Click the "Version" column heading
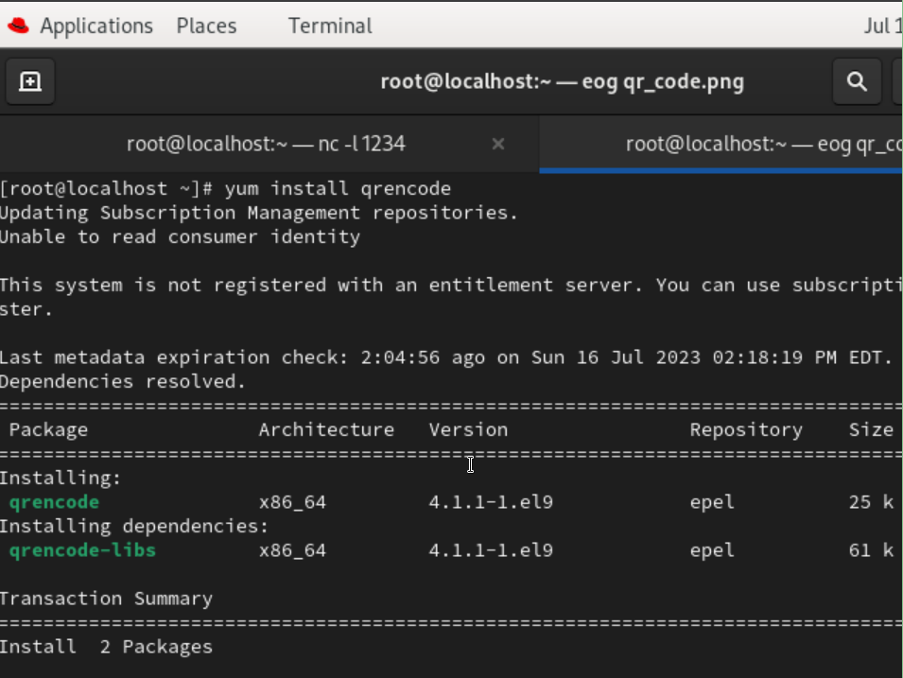The image size is (903, 678). tap(468, 429)
